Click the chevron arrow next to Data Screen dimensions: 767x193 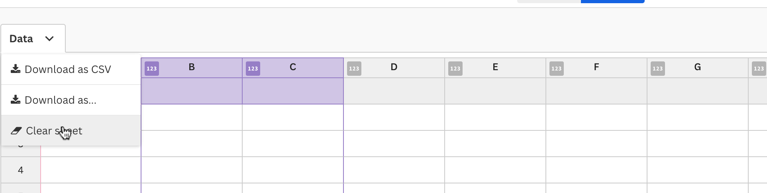pyautogui.click(x=49, y=39)
